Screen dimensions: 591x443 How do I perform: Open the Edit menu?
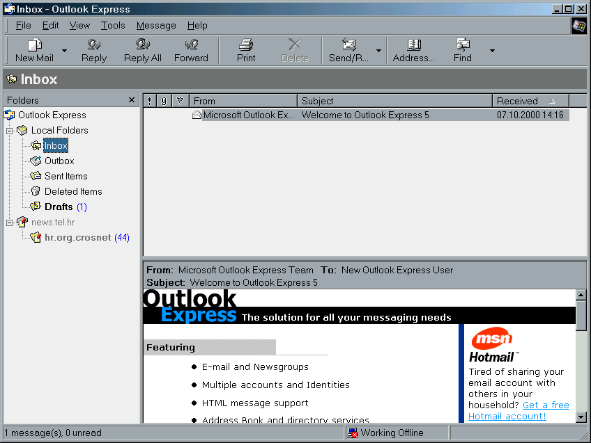(50, 26)
